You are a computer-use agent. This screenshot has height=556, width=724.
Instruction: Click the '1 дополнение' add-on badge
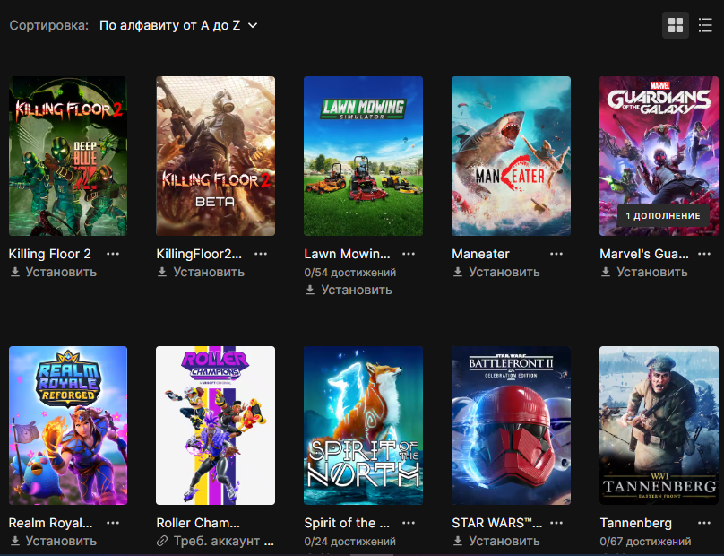663,216
